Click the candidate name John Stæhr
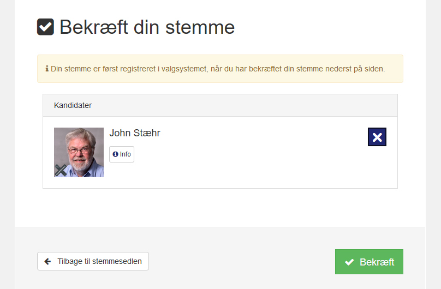Image resolution: width=441 pixels, height=289 pixels. point(135,133)
